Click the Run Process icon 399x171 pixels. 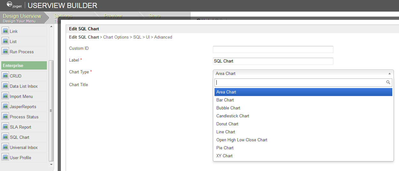coord(5,52)
